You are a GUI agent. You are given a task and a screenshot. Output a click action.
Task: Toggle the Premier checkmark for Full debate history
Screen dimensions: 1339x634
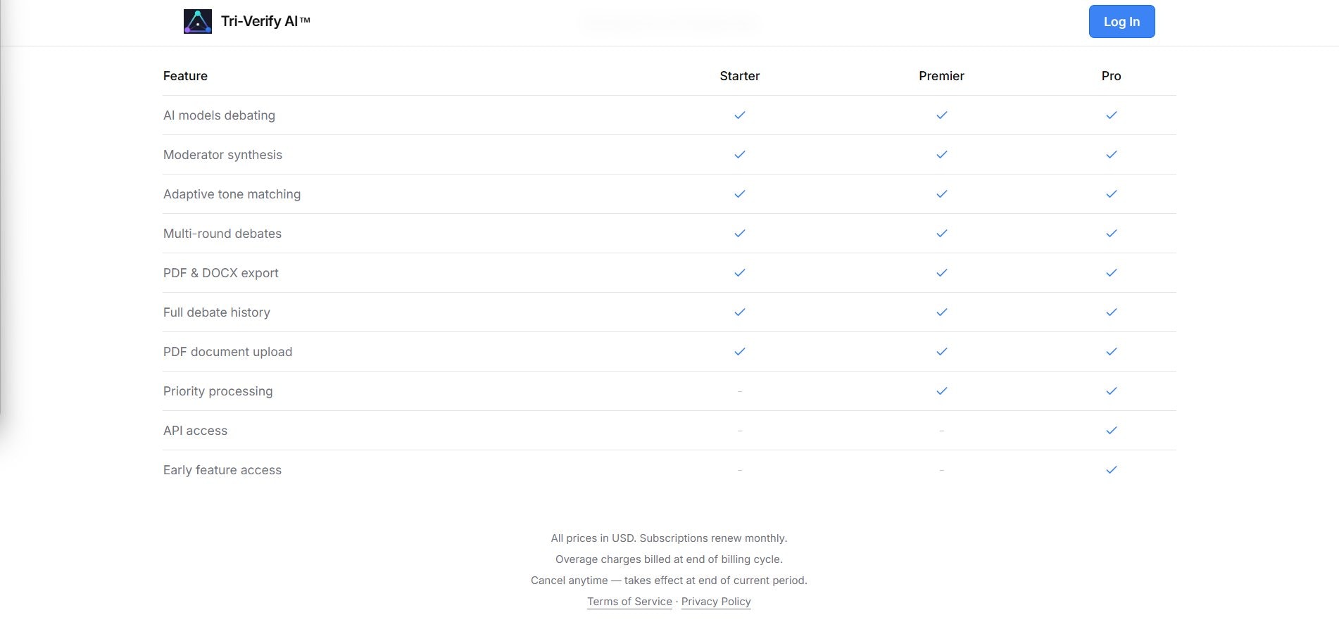point(941,312)
